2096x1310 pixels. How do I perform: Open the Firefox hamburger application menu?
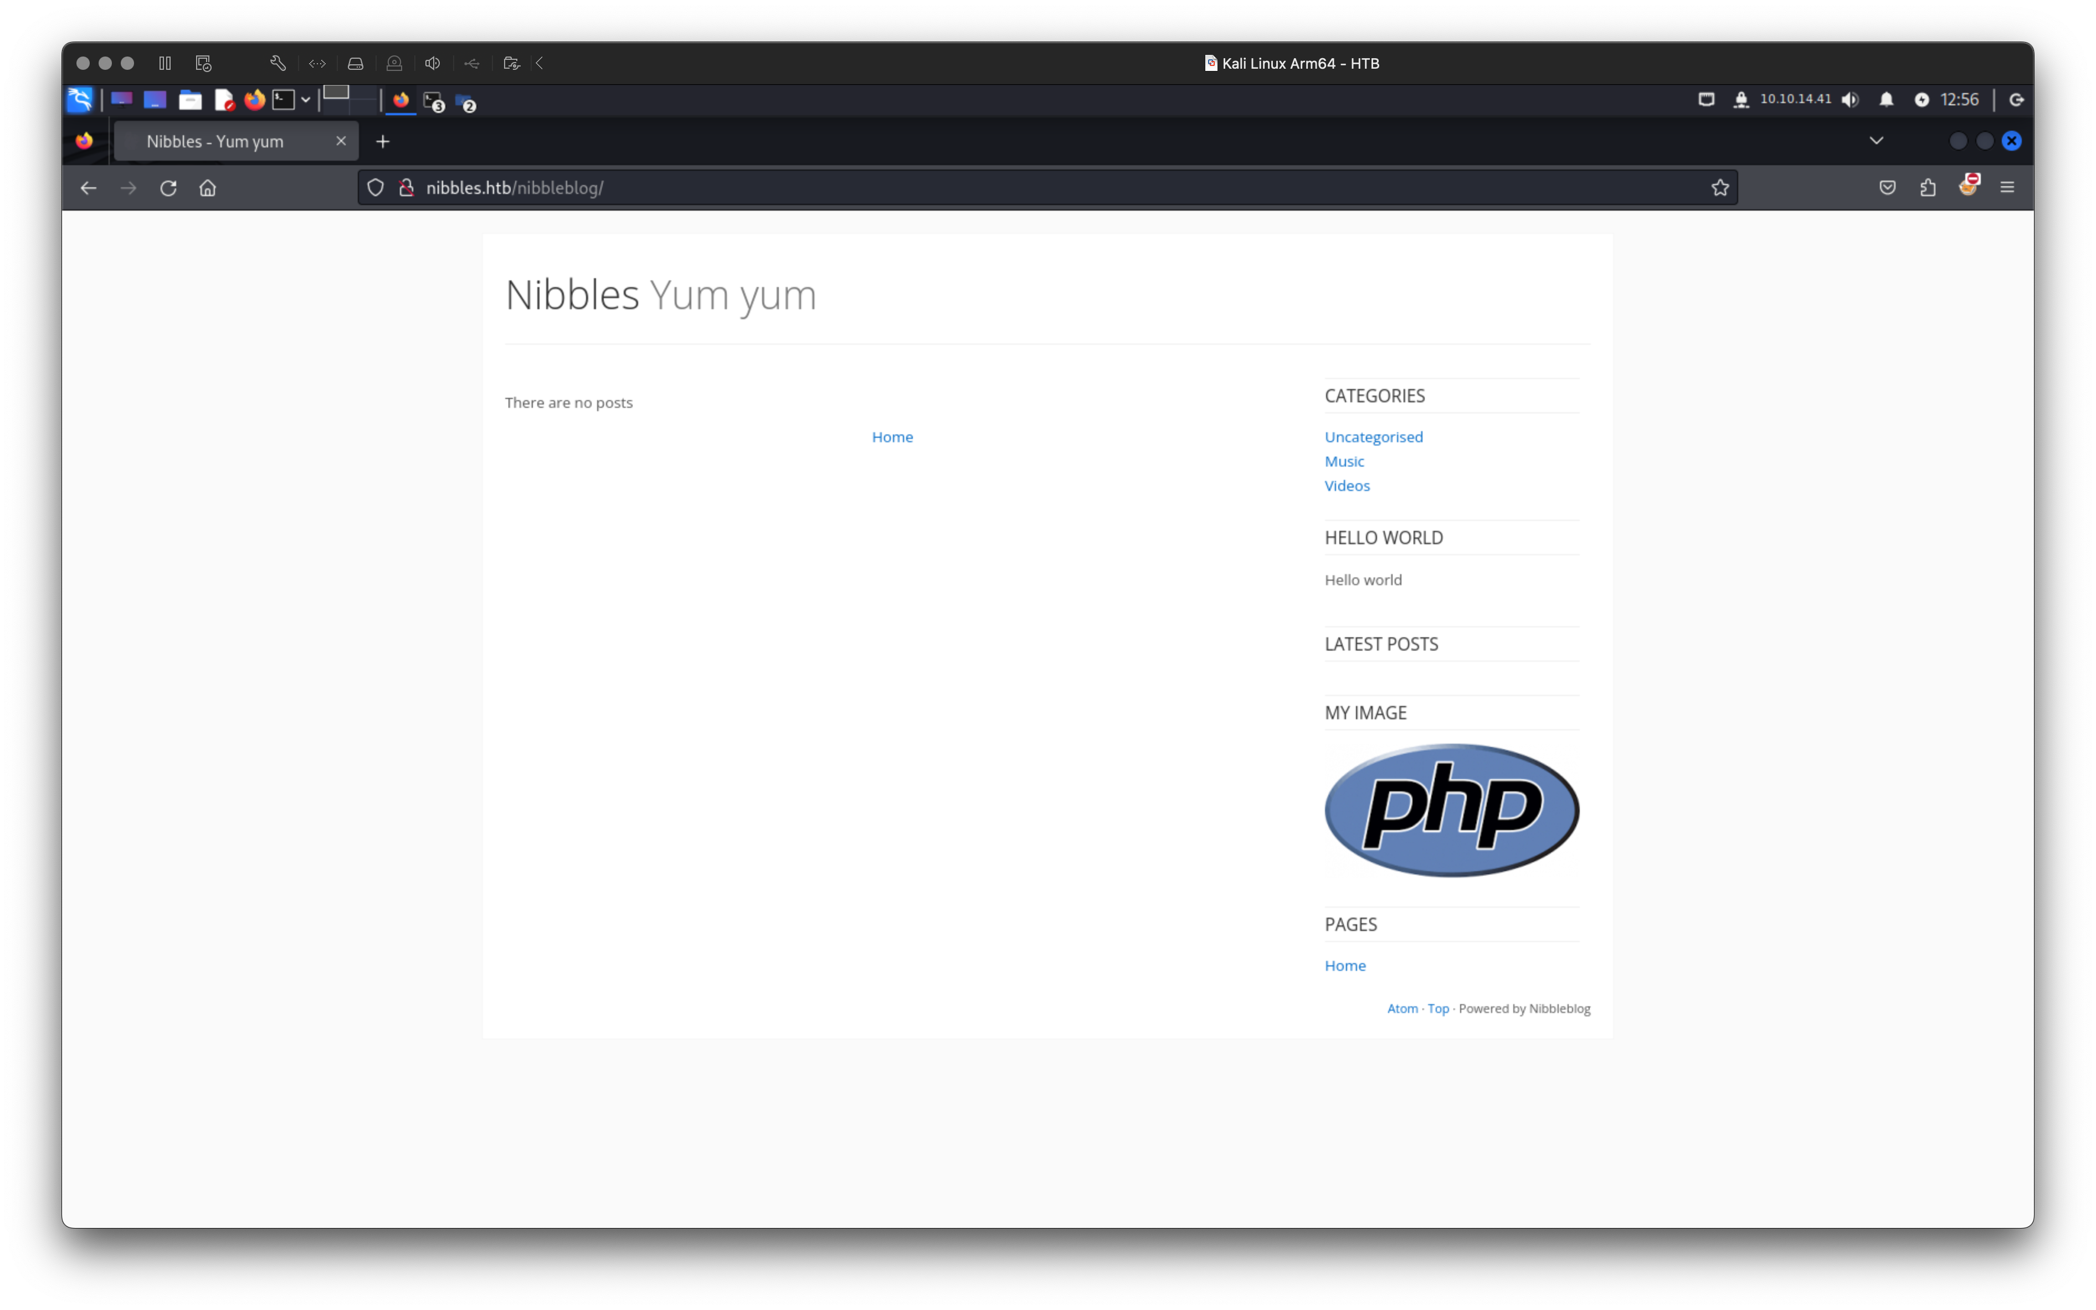click(2007, 188)
